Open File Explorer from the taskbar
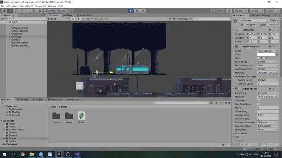This screenshot has height=158, width=282. coord(32,154)
